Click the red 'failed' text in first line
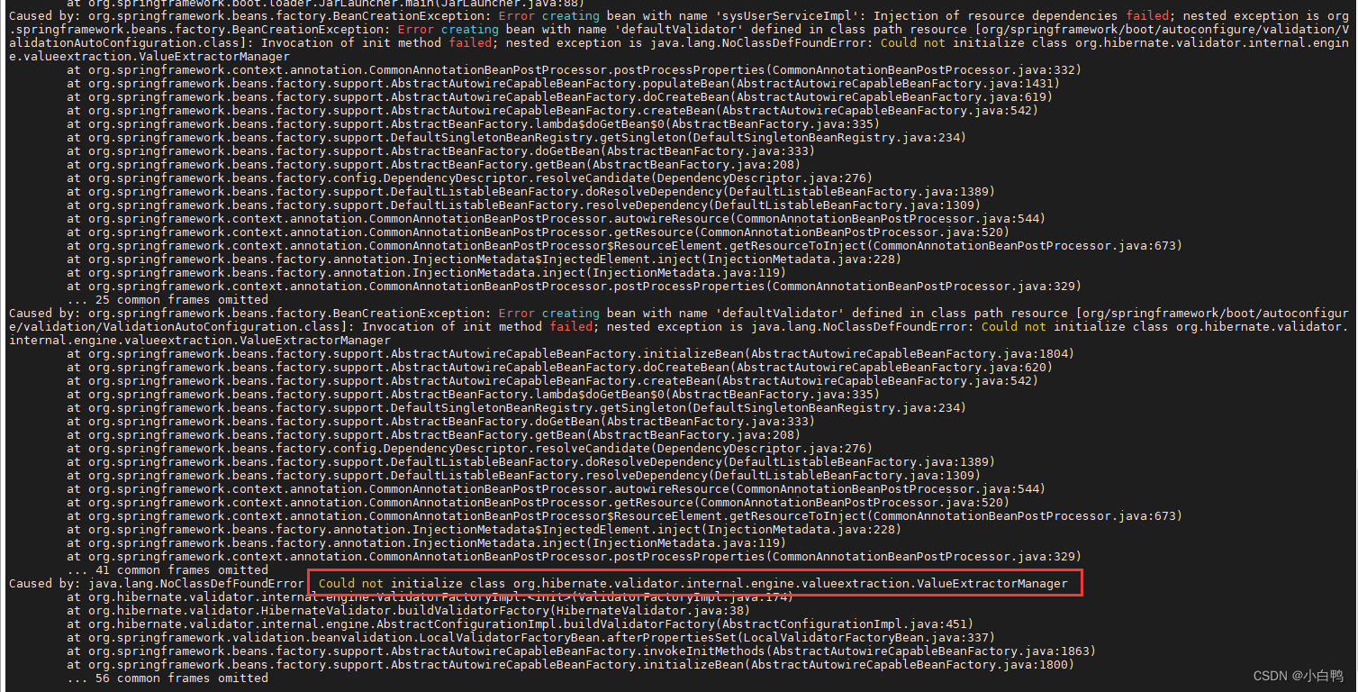 (x=1148, y=15)
